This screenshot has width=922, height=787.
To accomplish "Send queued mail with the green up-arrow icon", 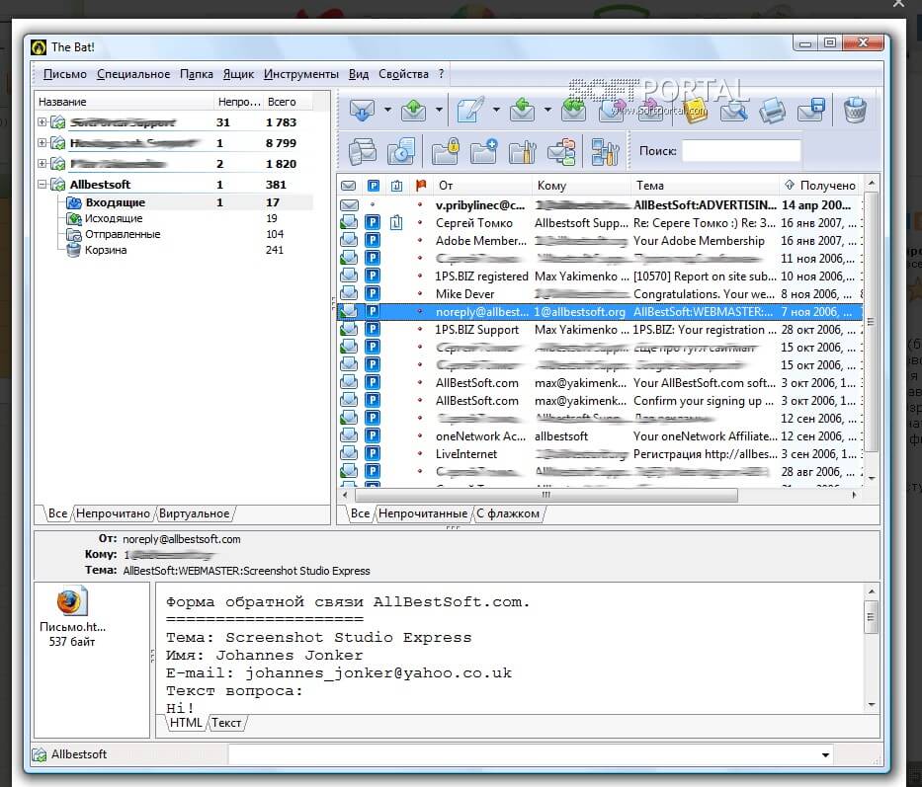I will 413,110.
